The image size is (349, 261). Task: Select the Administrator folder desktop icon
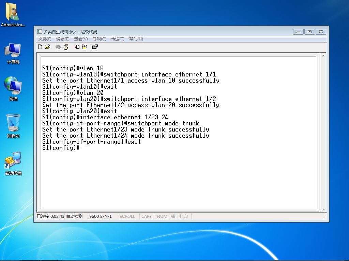tap(13, 15)
